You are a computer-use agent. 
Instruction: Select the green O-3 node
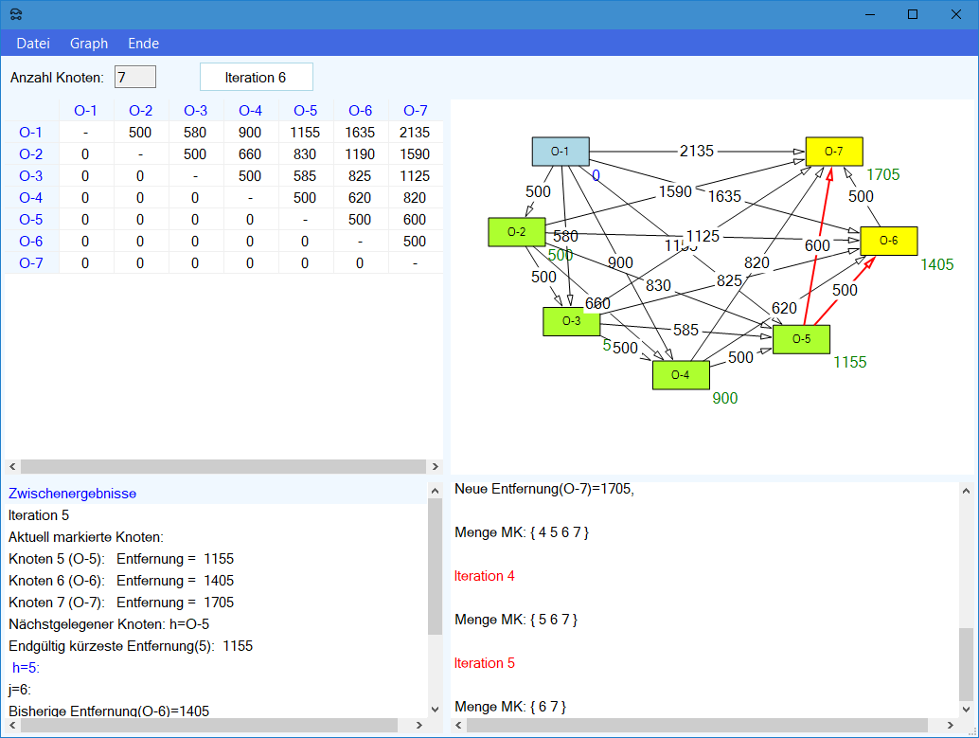(571, 321)
